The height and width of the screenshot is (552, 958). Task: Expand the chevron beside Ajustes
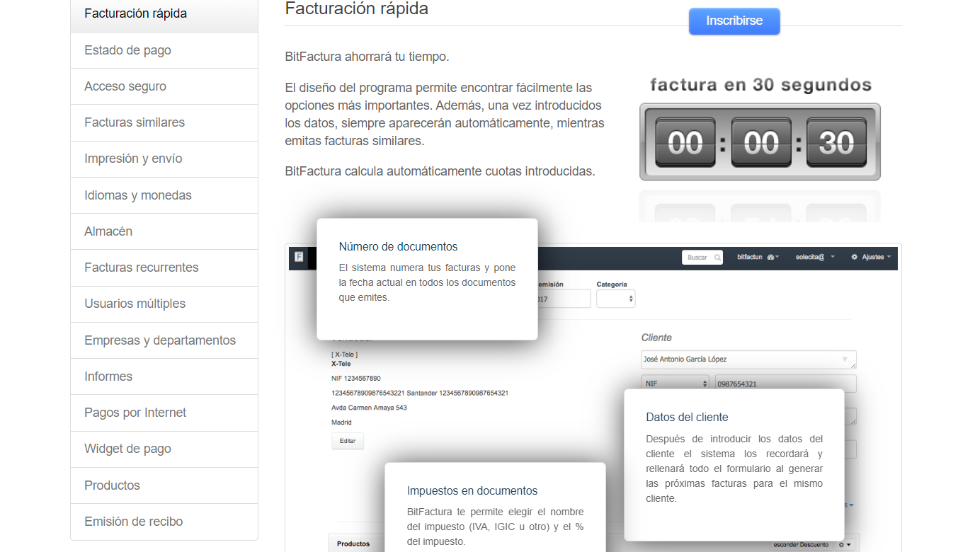[x=889, y=257]
